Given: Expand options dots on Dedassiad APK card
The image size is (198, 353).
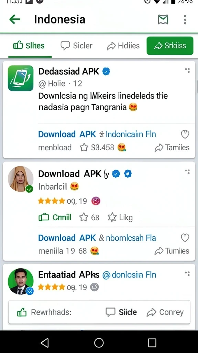Looking at the screenshot, I should pyautogui.click(x=187, y=70).
